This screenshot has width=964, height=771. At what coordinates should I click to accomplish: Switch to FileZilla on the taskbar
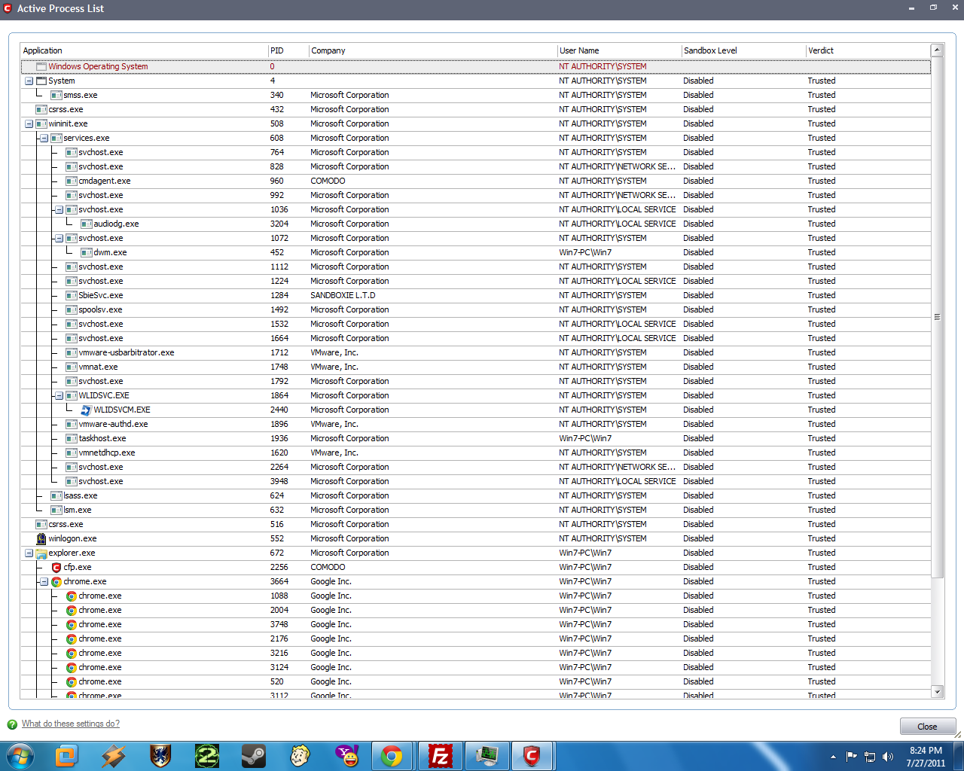[439, 756]
